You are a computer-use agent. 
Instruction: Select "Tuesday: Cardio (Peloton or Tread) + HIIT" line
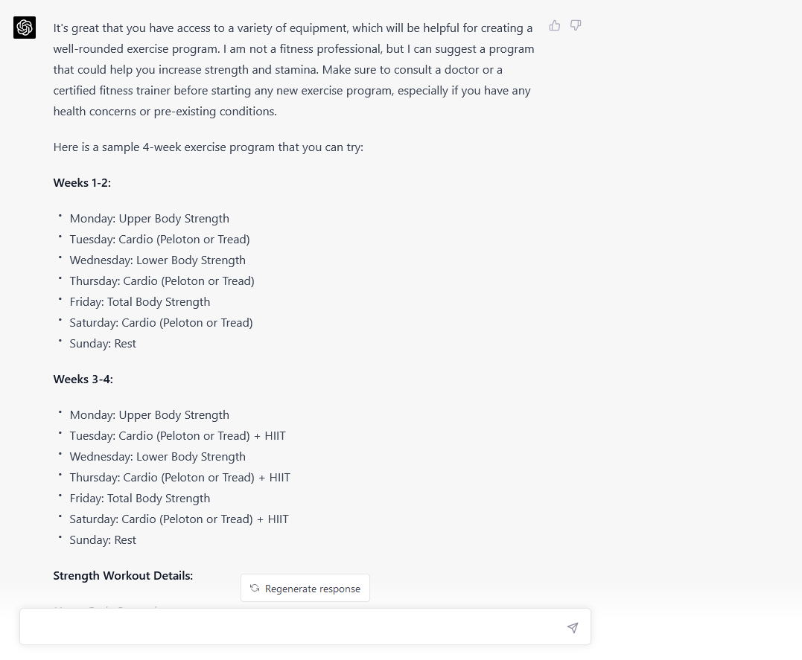click(177, 436)
